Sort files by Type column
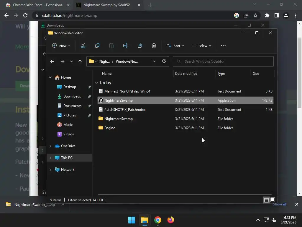The width and height of the screenshot is (302, 227). tap(221, 74)
